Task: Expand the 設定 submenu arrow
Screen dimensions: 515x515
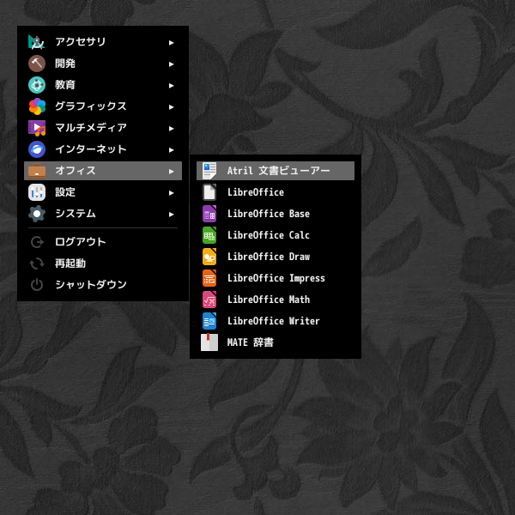Action: click(171, 193)
